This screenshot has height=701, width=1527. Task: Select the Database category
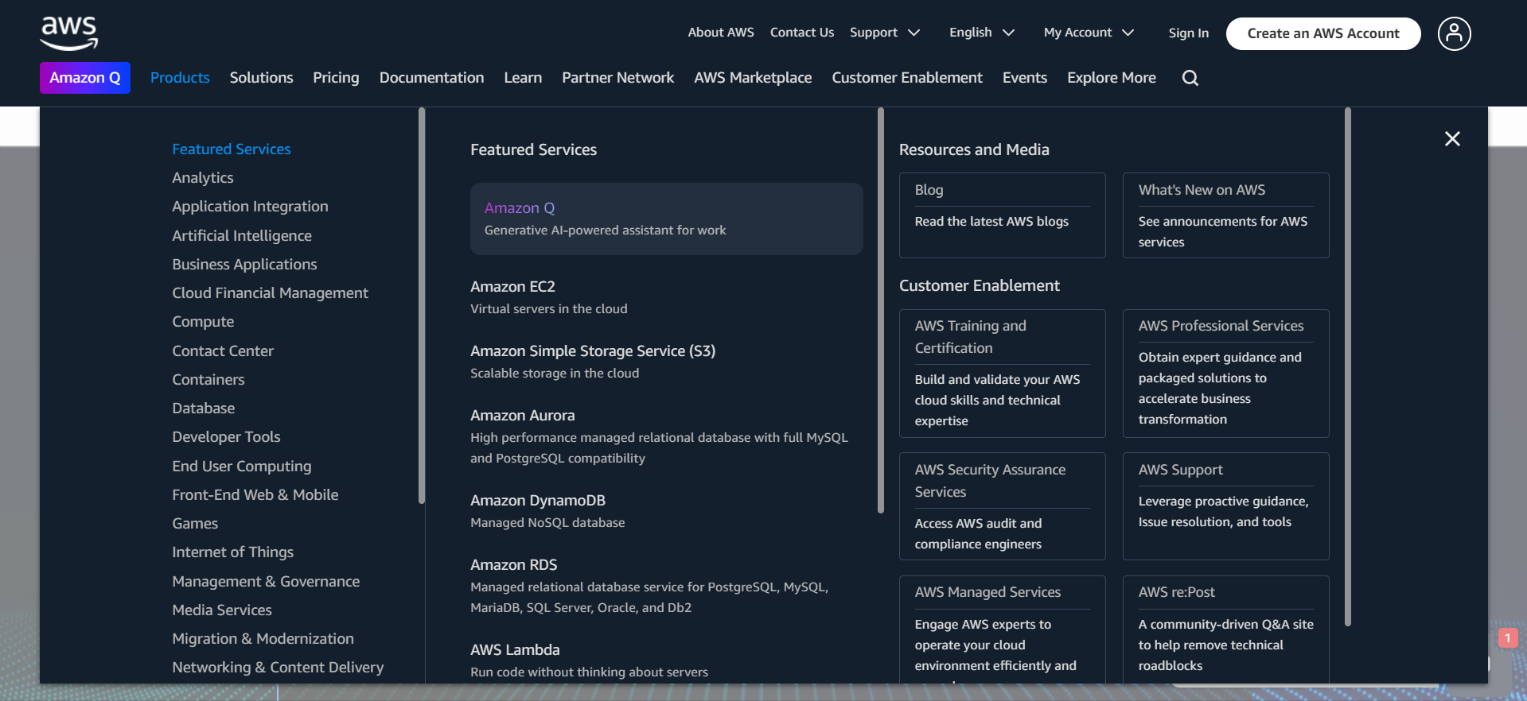tap(204, 409)
